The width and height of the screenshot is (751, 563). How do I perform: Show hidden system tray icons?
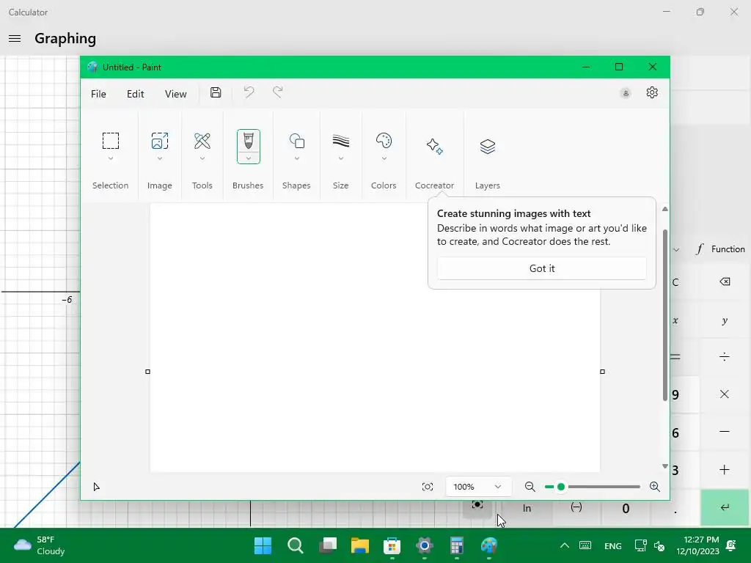[x=565, y=545]
